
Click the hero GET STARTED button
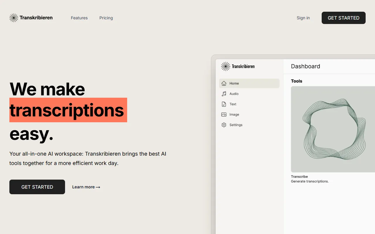pos(37,187)
